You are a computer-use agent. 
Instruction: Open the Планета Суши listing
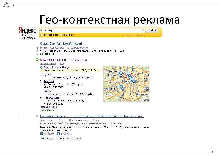point(51,98)
